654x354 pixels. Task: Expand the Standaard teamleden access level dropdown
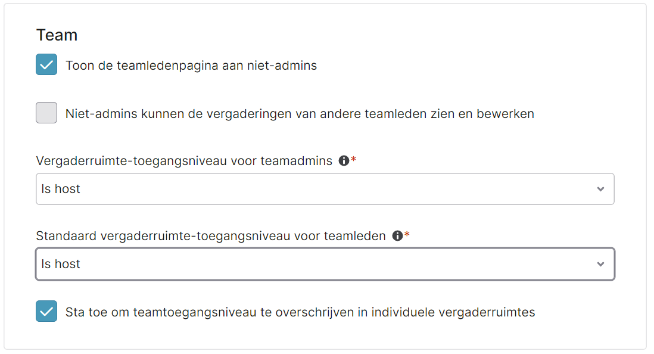coord(325,264)
